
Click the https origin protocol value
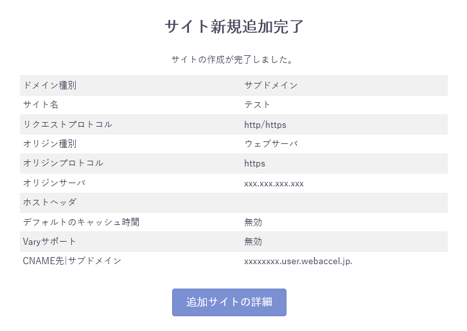pos(254,163)
